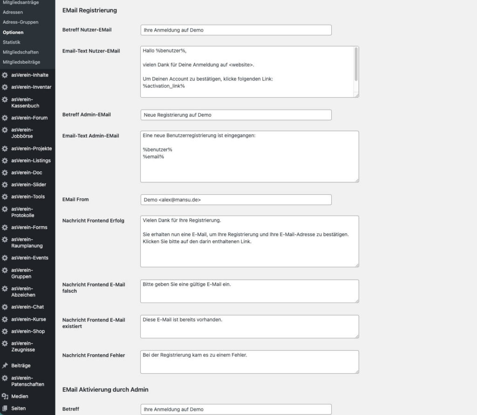Click the Medien media icon
477x415 pixels.
[5, 396]
